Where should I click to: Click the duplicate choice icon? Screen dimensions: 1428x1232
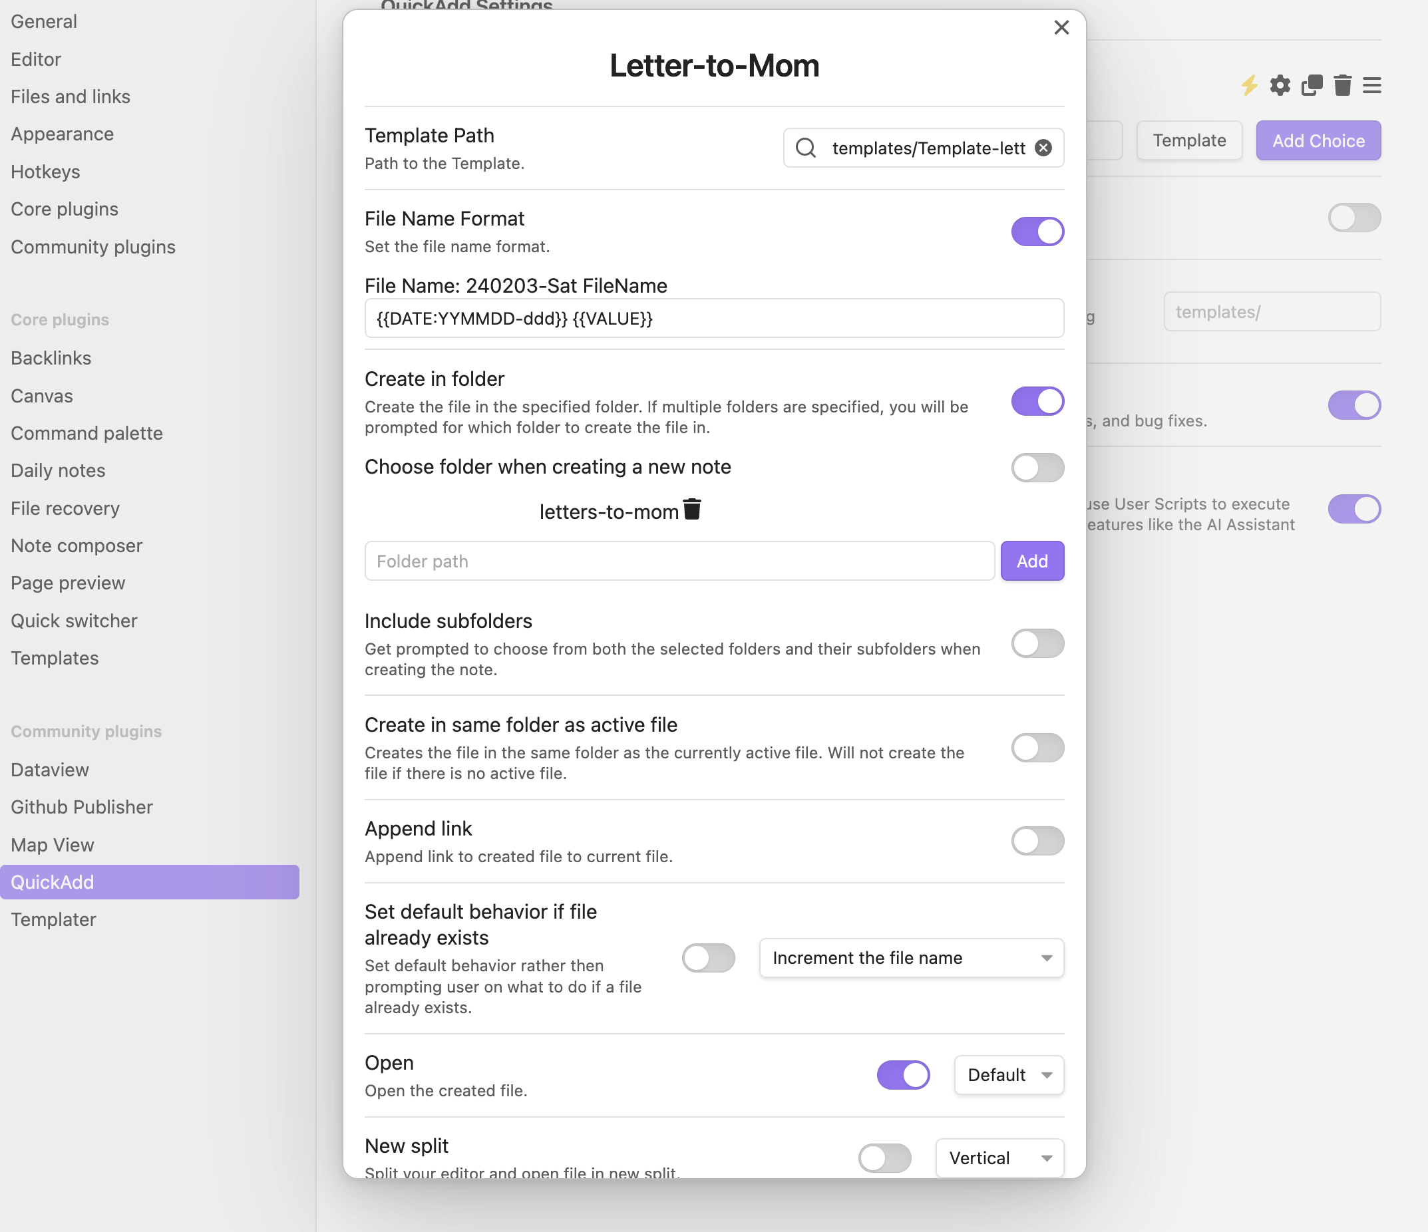[1311, 85]
